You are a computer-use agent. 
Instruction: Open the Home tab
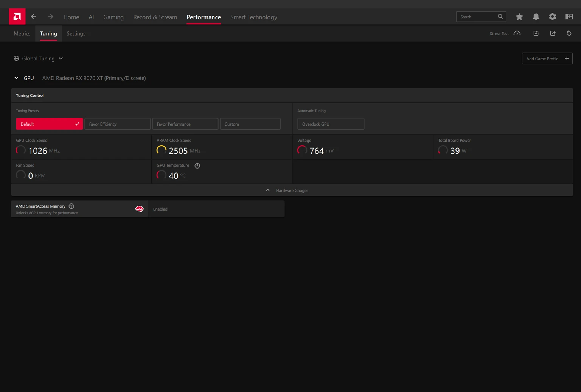pyautogui.click(x=71, y=17)
